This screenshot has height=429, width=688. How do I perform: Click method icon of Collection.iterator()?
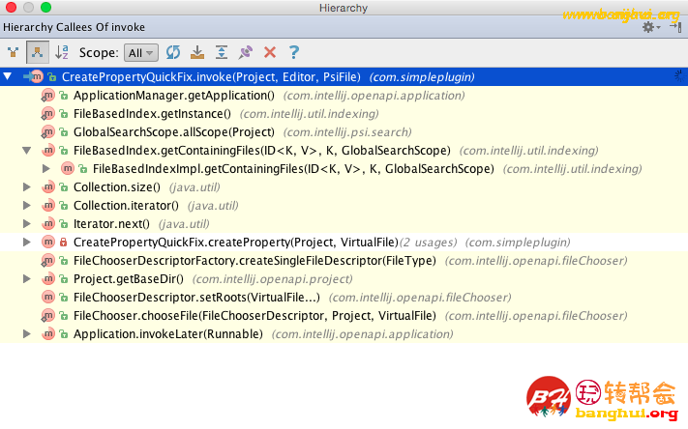coord(47,206)
